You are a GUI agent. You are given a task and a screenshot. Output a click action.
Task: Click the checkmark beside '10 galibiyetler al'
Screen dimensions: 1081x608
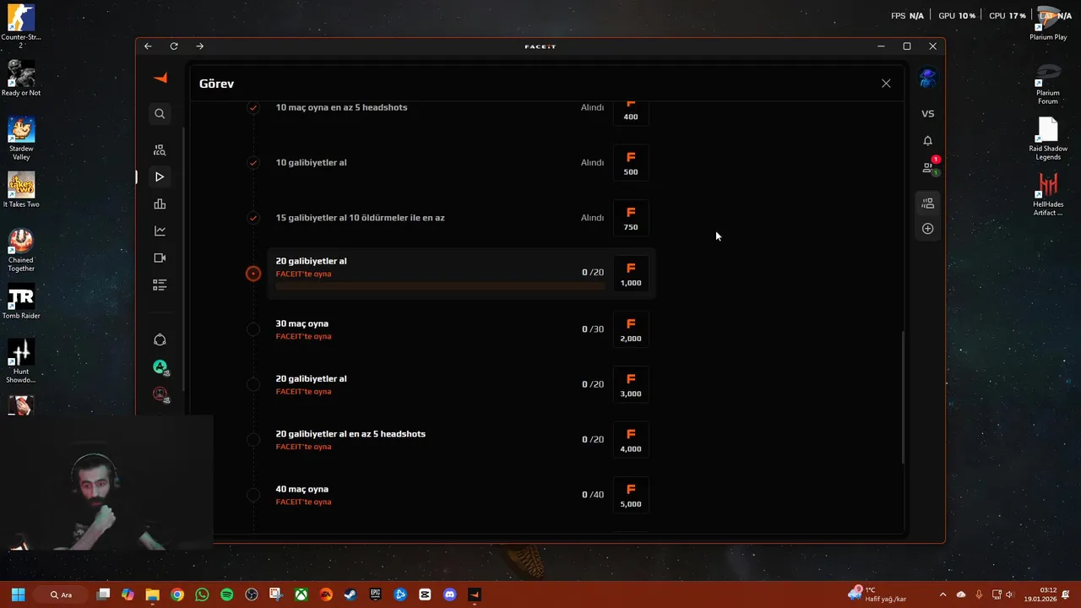click(253, 162)
